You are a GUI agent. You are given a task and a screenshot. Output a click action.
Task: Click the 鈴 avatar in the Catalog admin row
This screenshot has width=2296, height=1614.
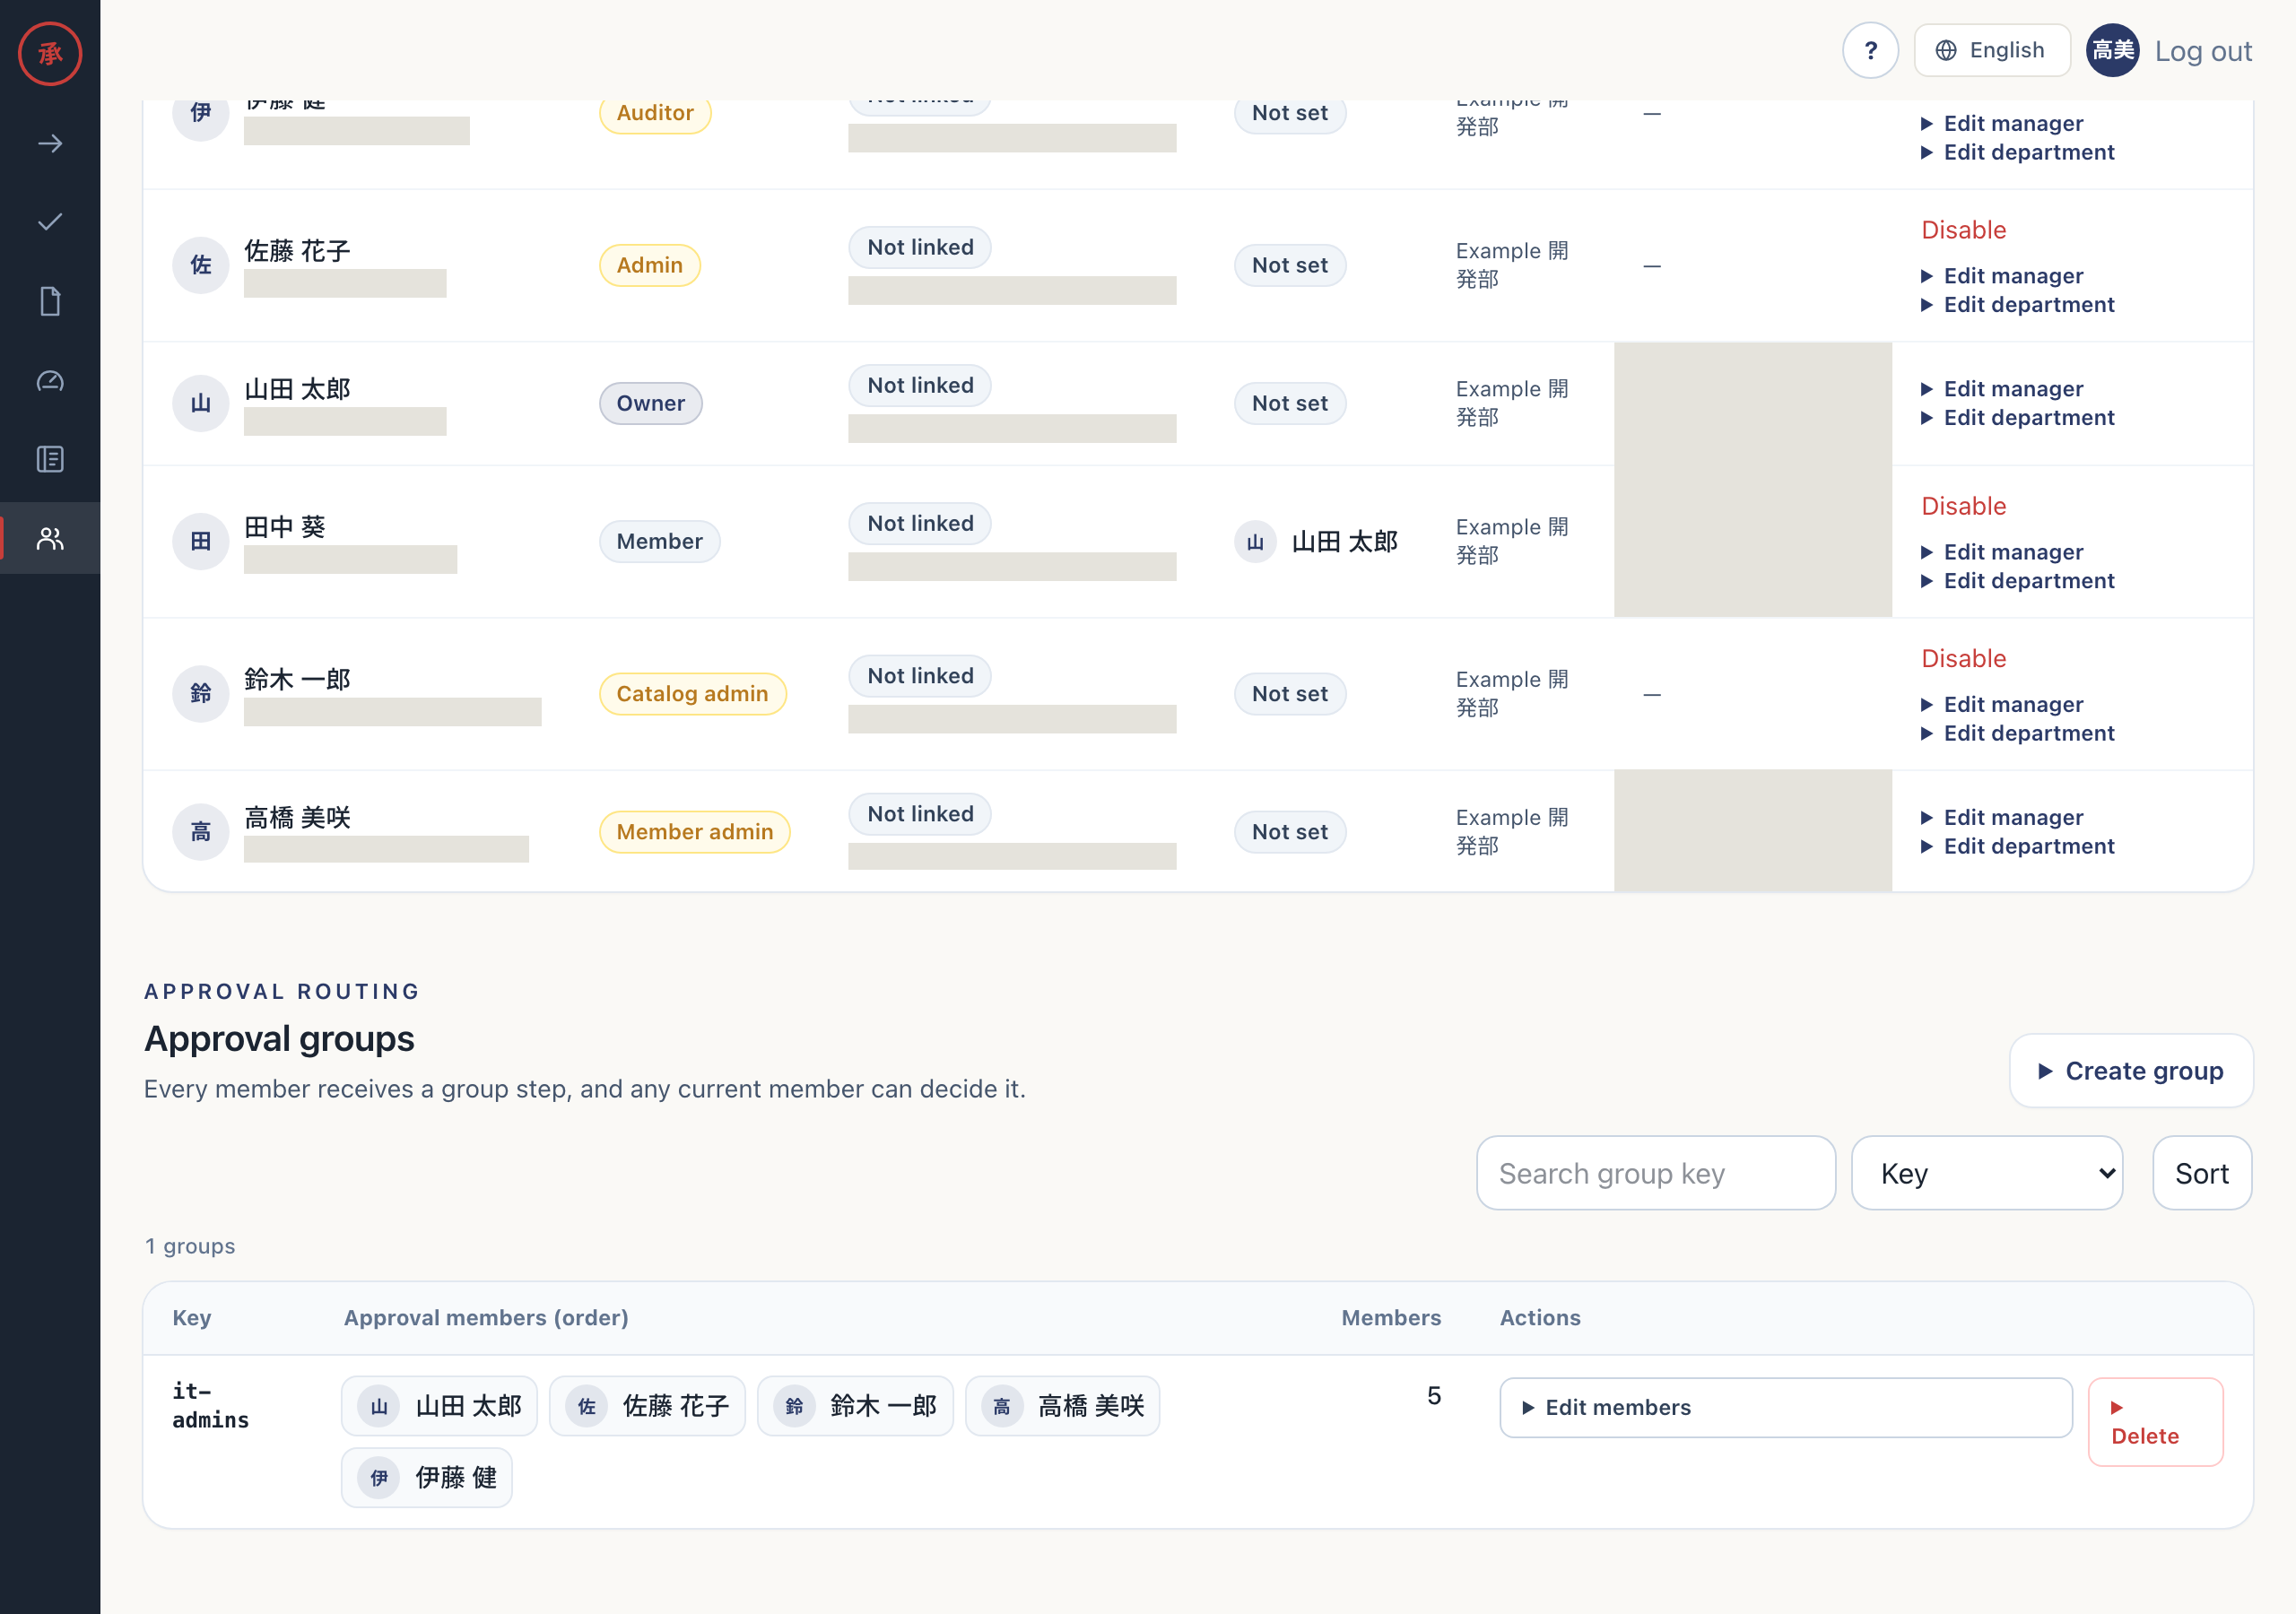click(x=201, y=693)
